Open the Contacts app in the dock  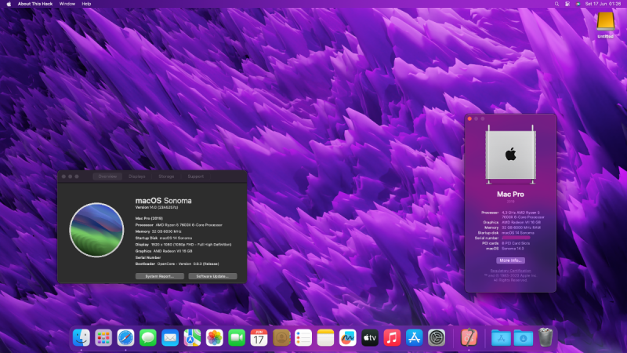pyautogui.click(x=281, y=338)
